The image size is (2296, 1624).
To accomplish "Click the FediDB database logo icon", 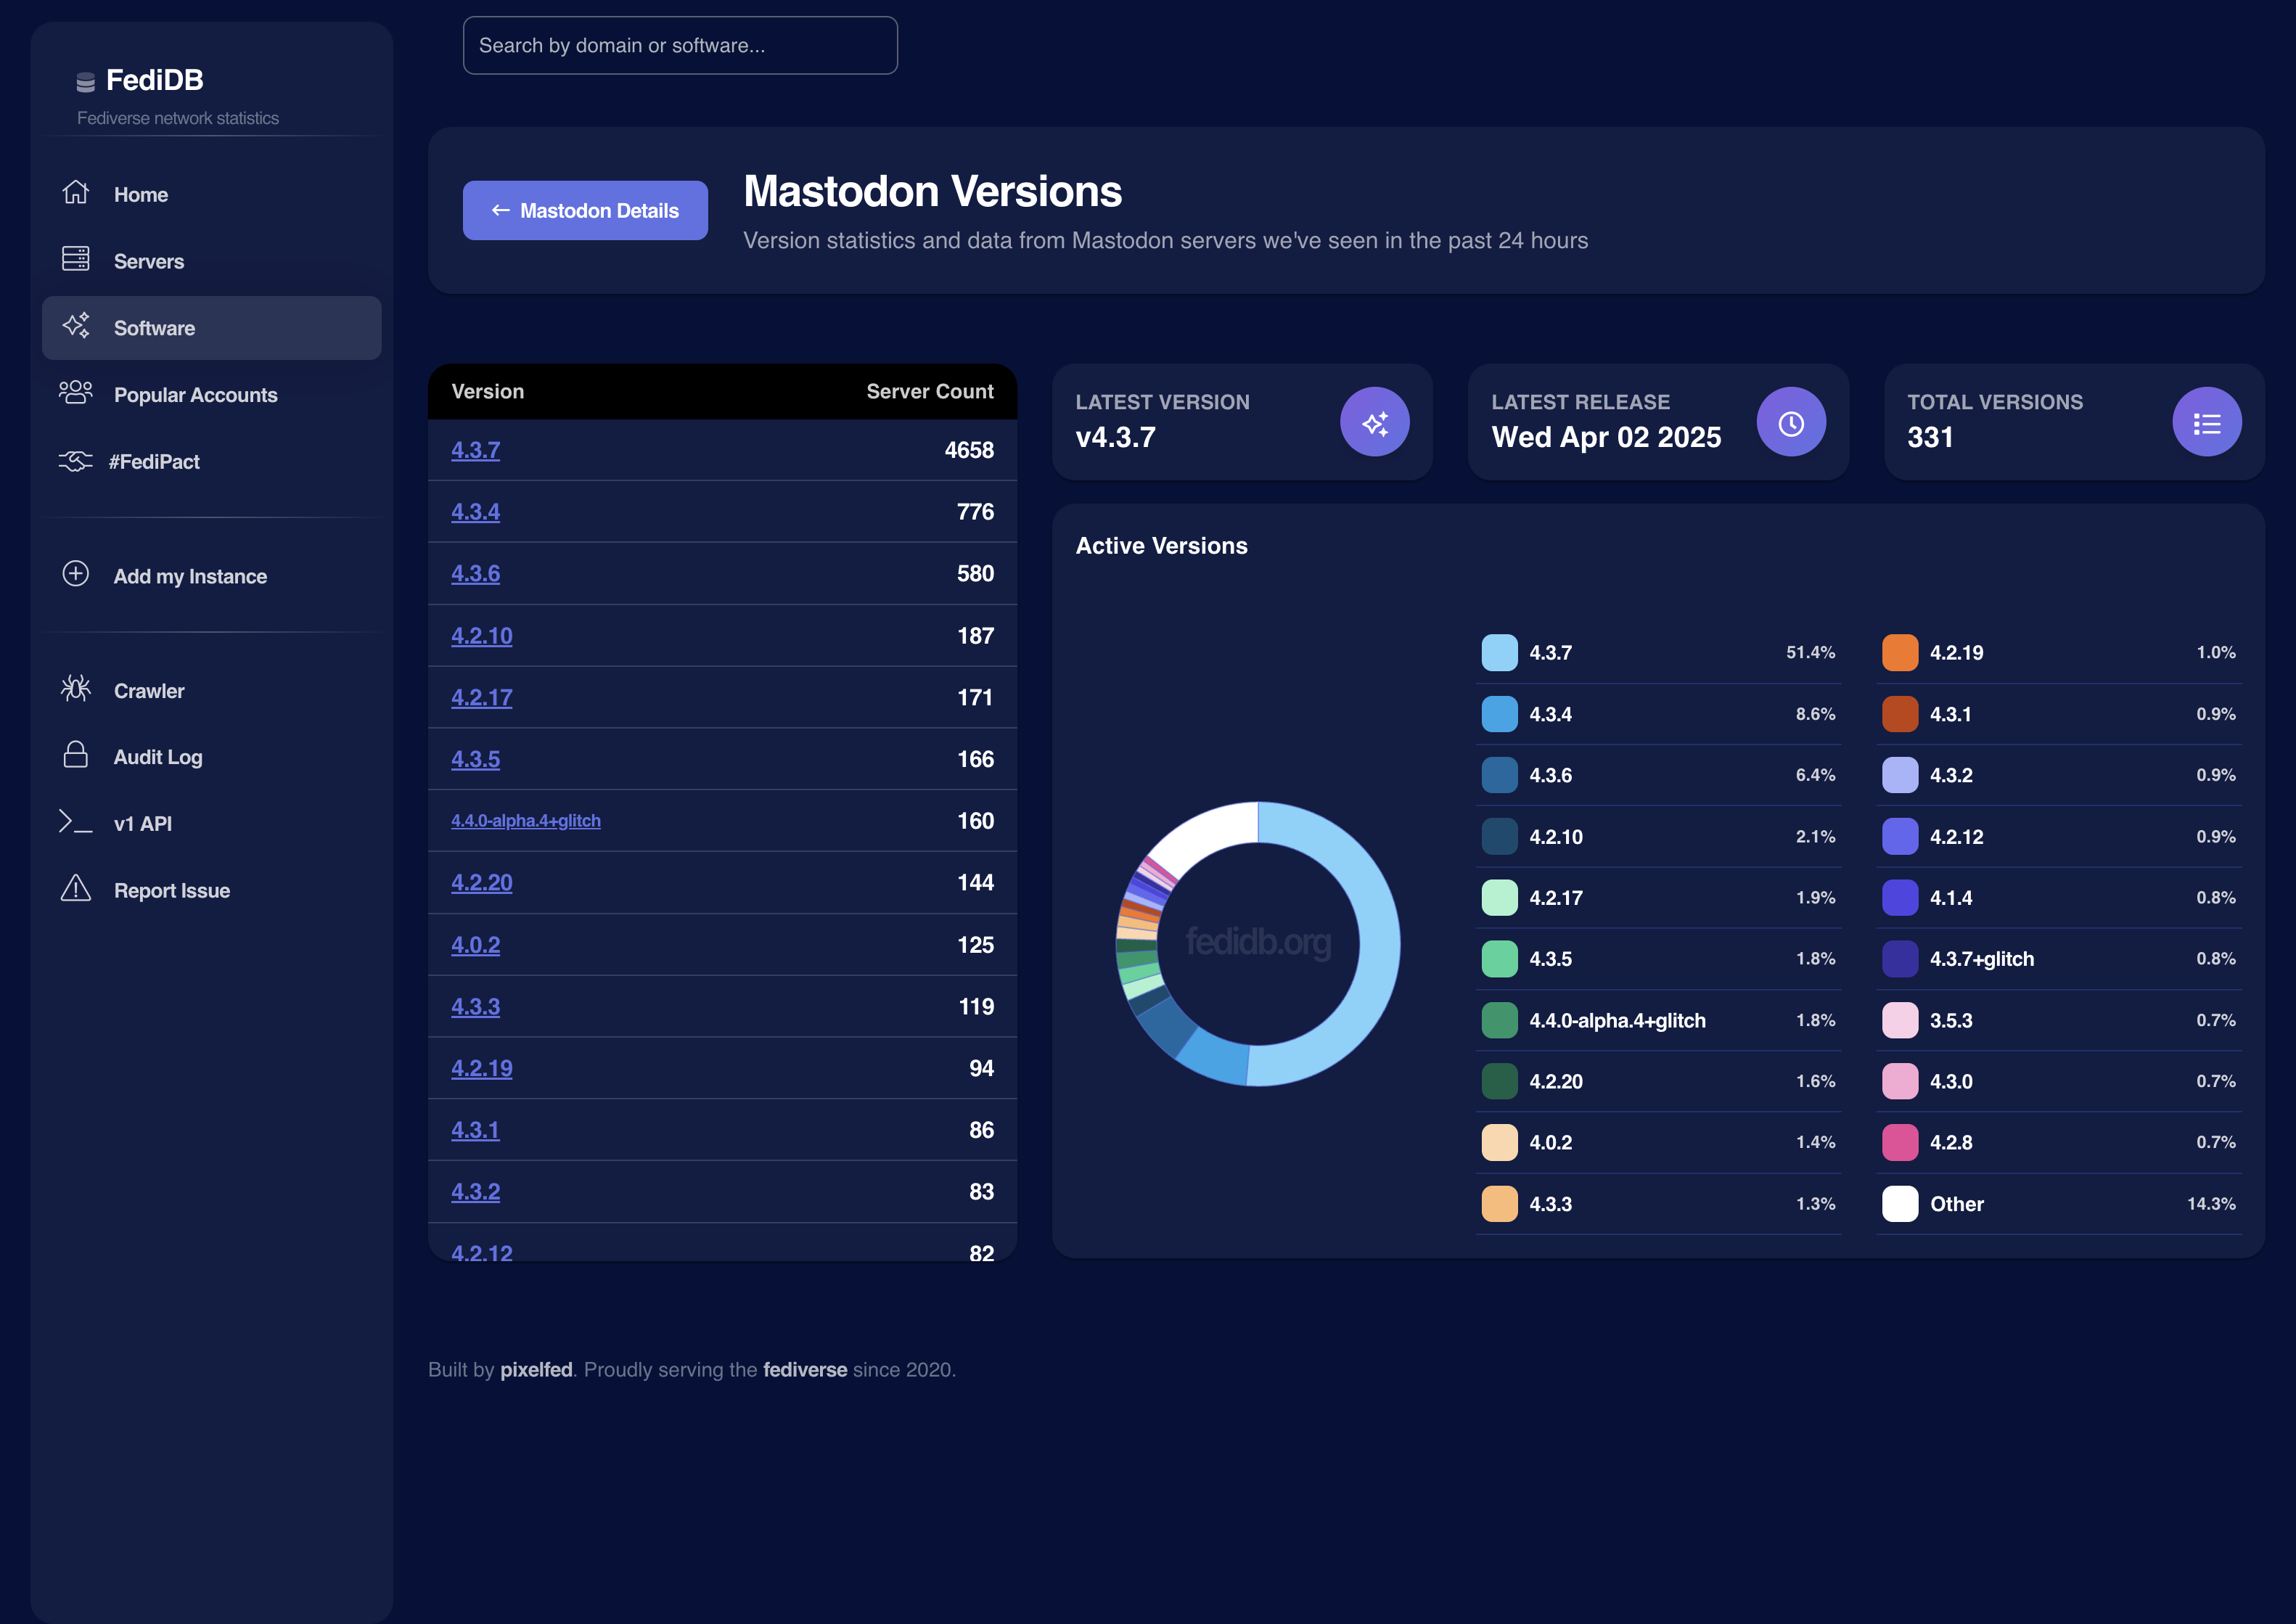I will pyautogui.click(x=86, y=82).
